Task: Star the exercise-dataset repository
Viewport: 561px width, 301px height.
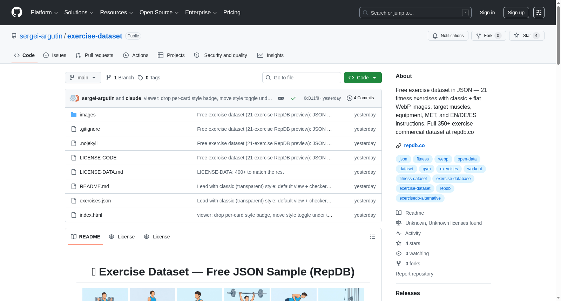Action: (x=526, y=36)
